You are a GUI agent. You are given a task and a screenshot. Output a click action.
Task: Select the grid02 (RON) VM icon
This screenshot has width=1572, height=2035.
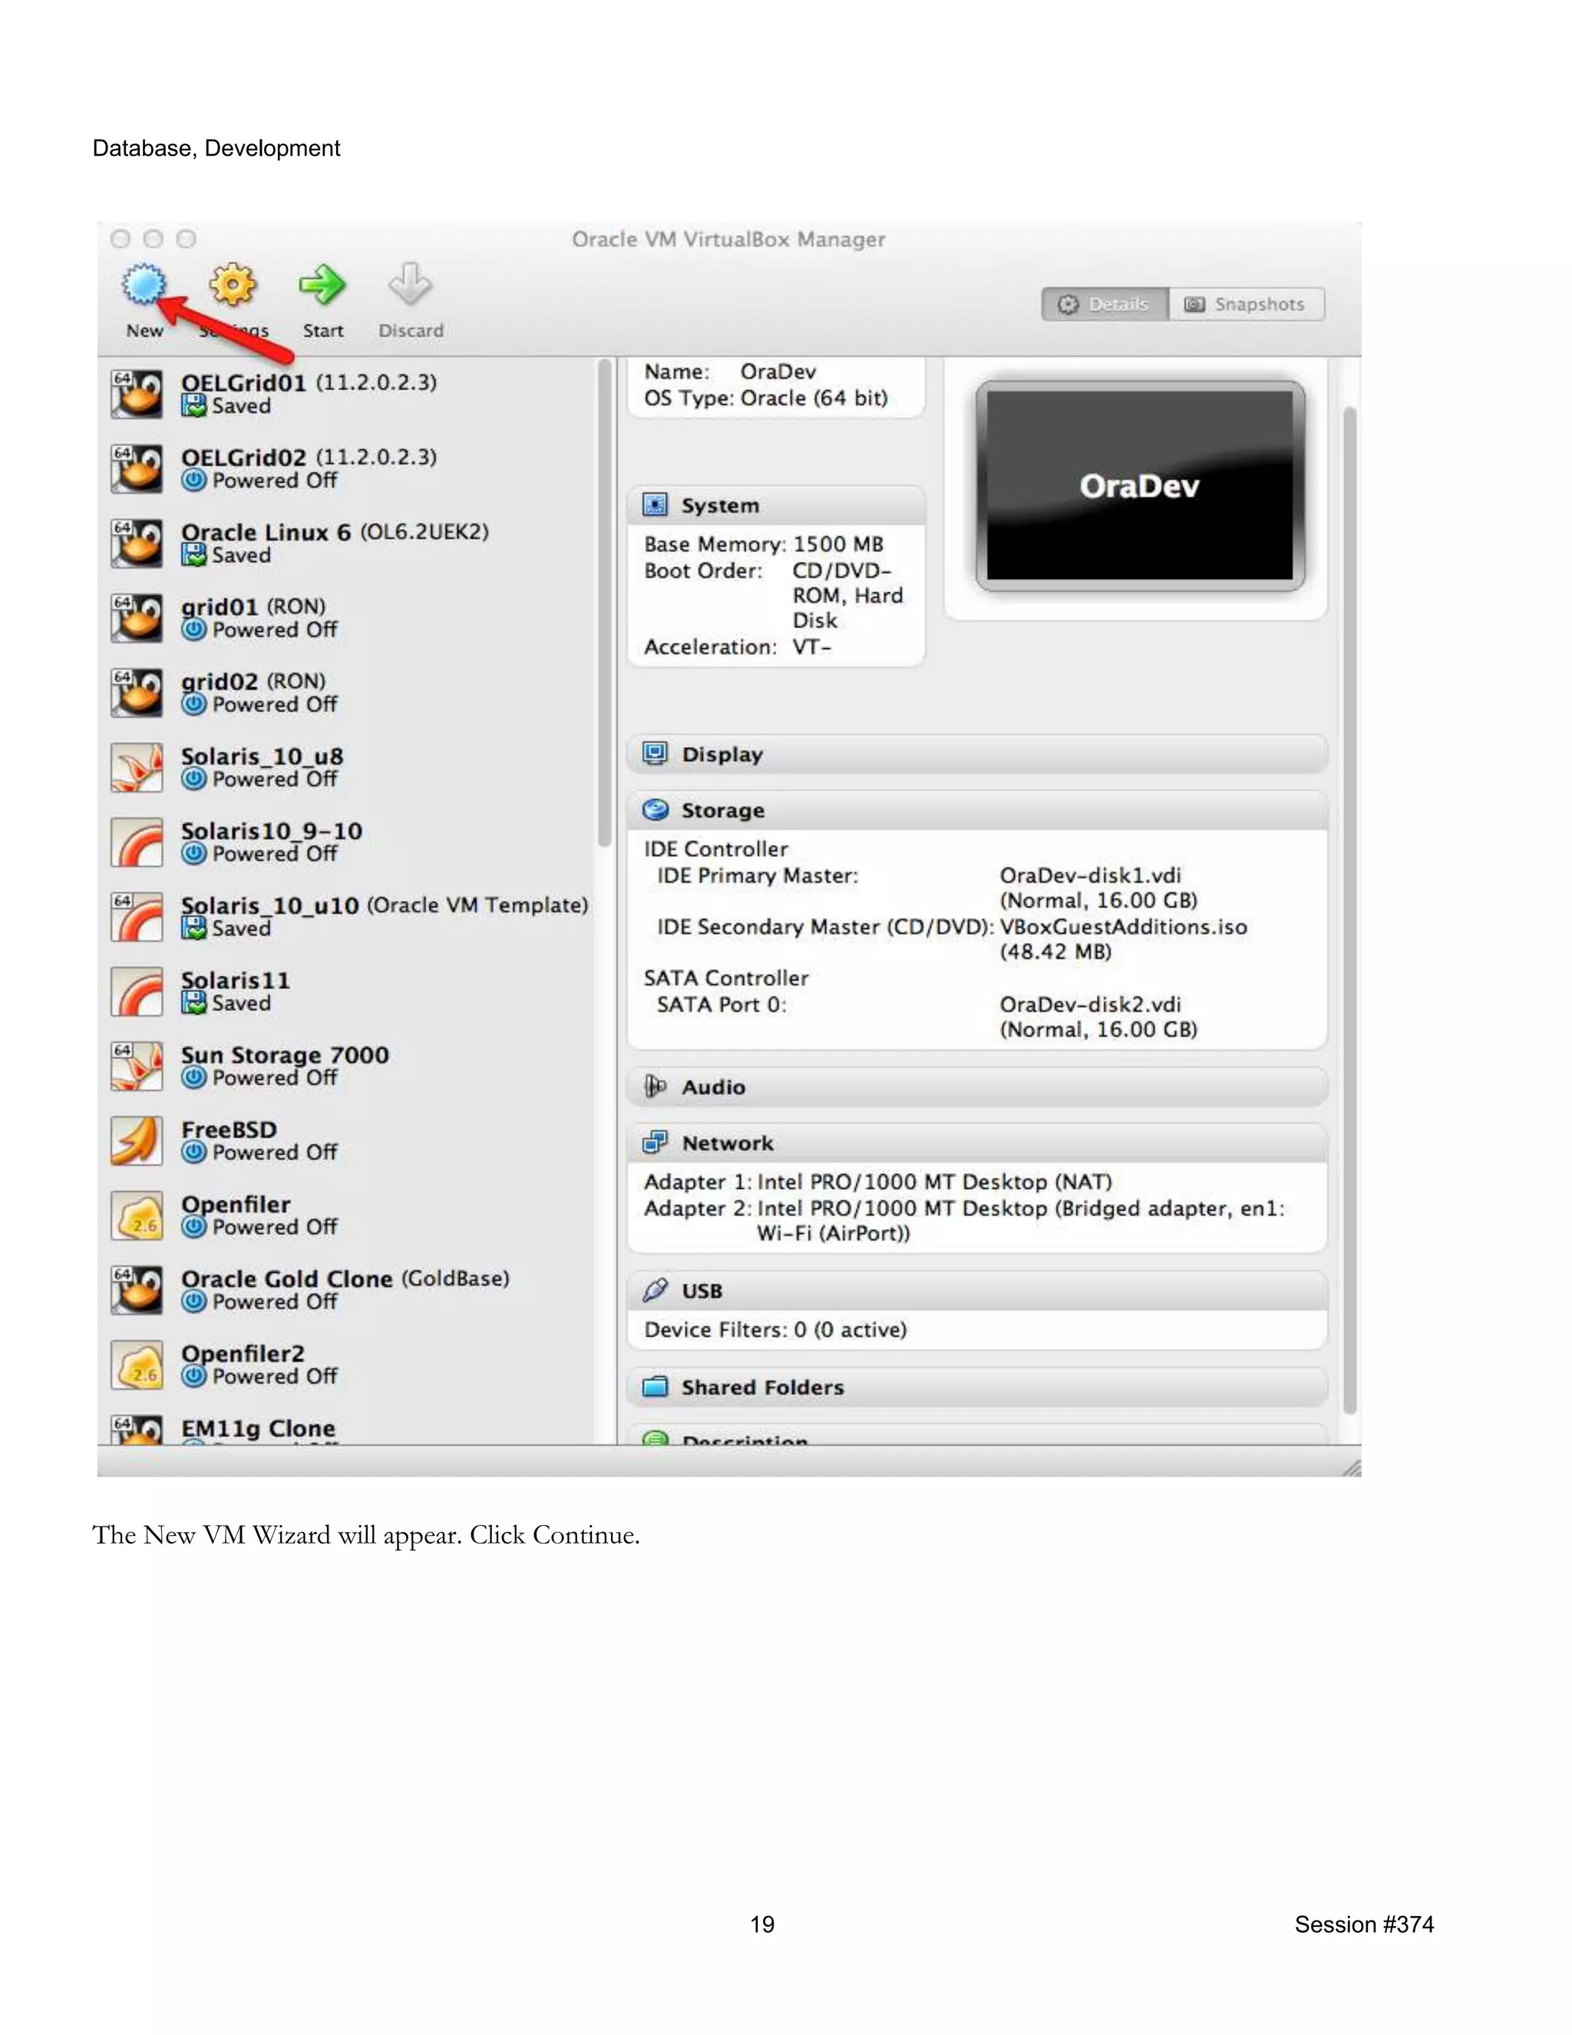(137, 691)
